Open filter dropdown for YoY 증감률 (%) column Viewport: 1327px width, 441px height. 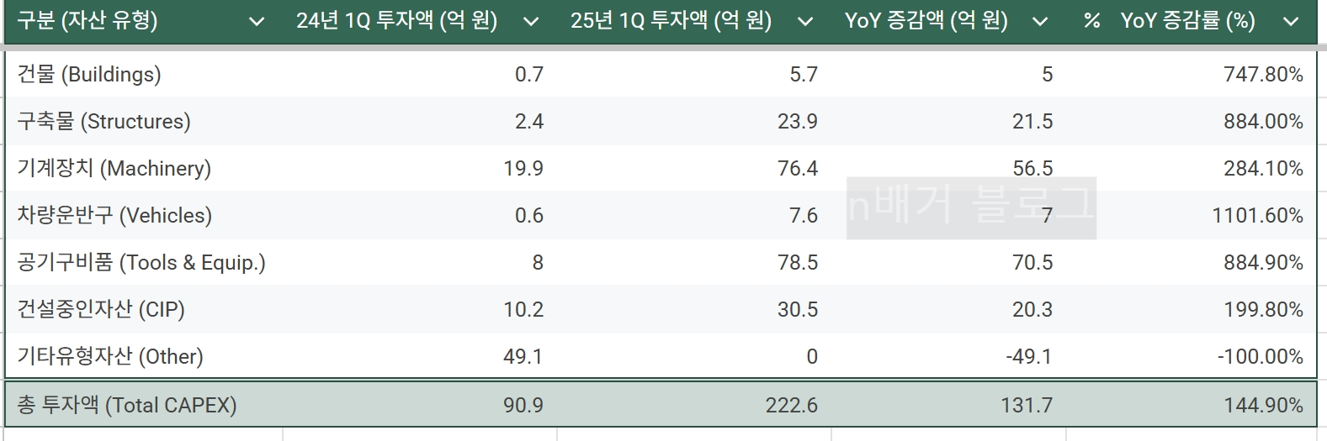(1291, 22)
